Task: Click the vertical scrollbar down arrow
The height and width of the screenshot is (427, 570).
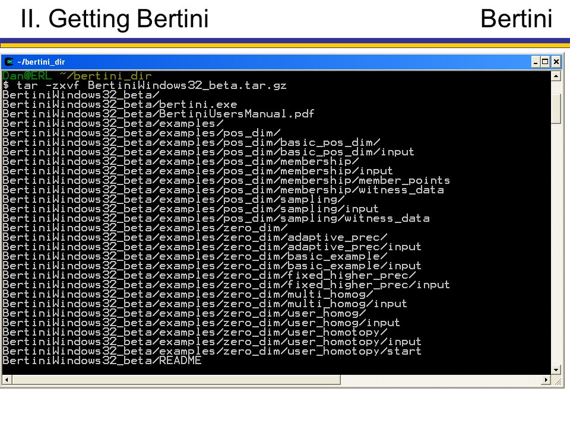Action: coord(556,370)
